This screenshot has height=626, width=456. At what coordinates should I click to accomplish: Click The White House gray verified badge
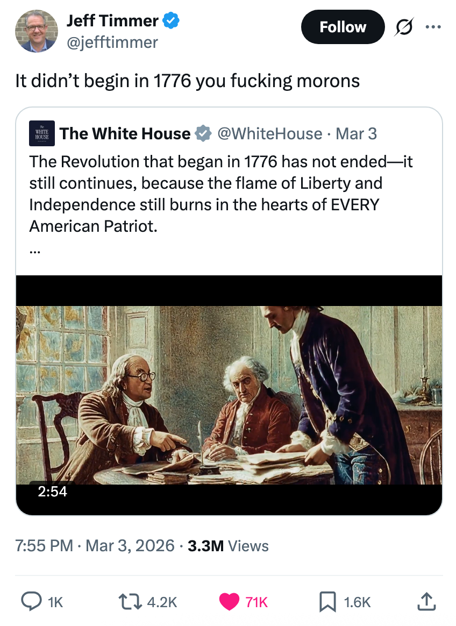pos(203,133)
